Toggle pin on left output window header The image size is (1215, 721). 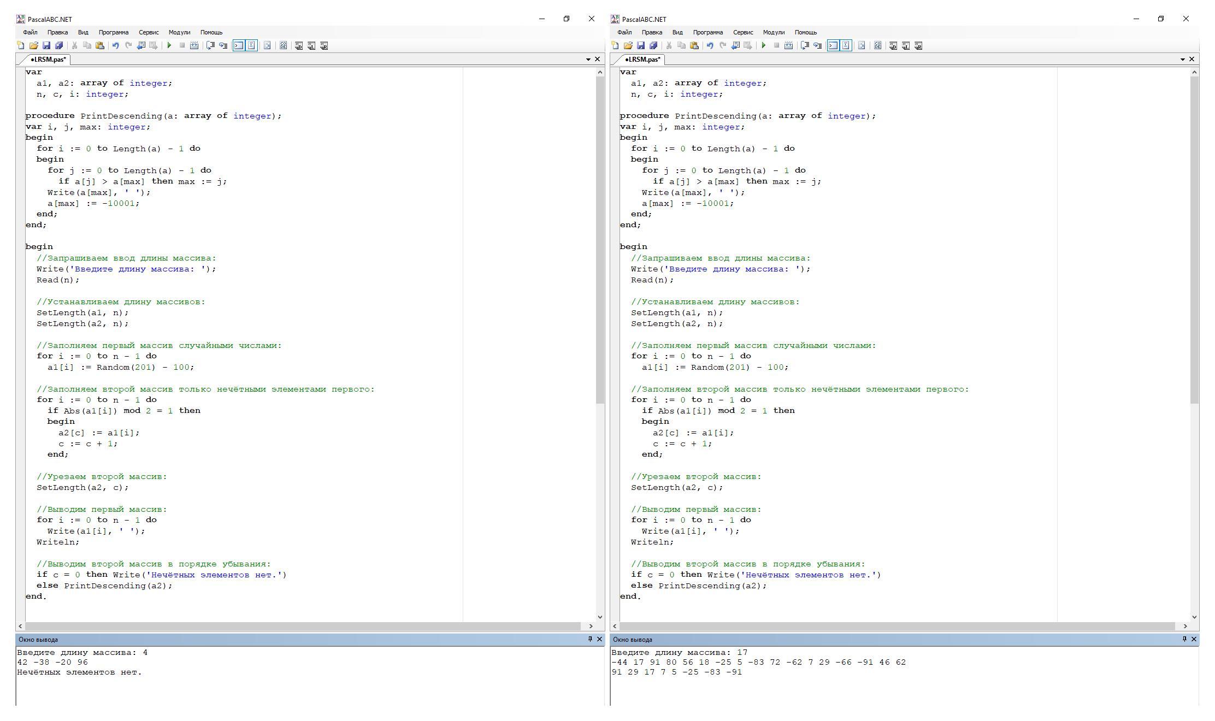pos(590,639)
